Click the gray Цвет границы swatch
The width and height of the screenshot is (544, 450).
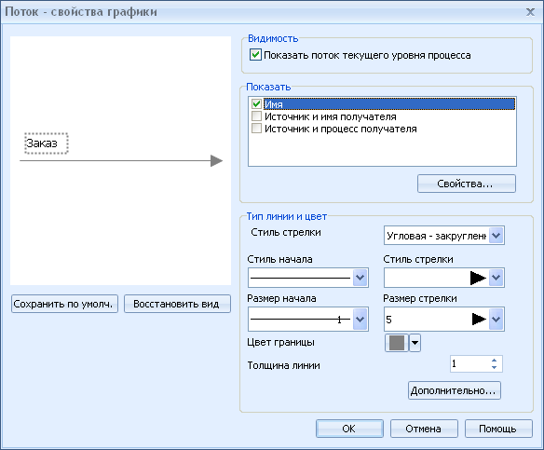tap(397, 343)
